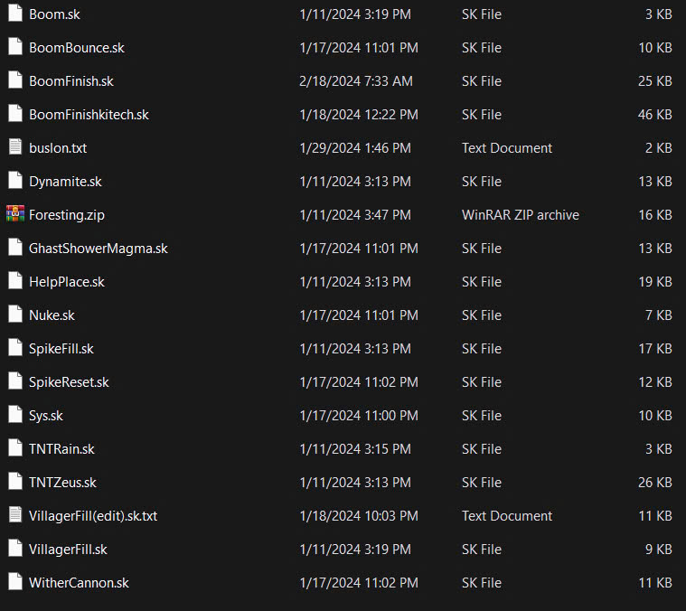Select the SpikeReset.sk file name
Image resolution: width=686 pixels, height=611 pixels.
69,381
